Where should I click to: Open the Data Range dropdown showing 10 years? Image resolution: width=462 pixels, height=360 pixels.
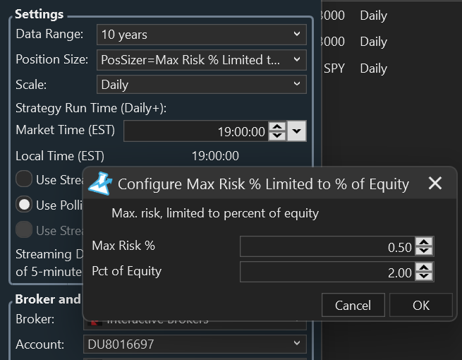(201, 34)
